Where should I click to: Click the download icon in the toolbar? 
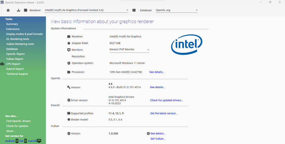pyautogui.click(x=19, y=10)
